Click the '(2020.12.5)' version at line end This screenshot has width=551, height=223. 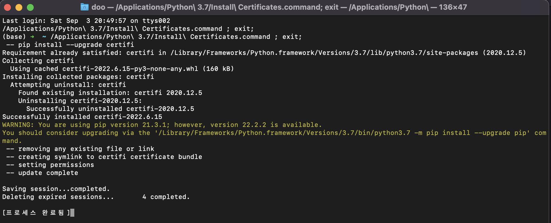[x=504, y=53]
